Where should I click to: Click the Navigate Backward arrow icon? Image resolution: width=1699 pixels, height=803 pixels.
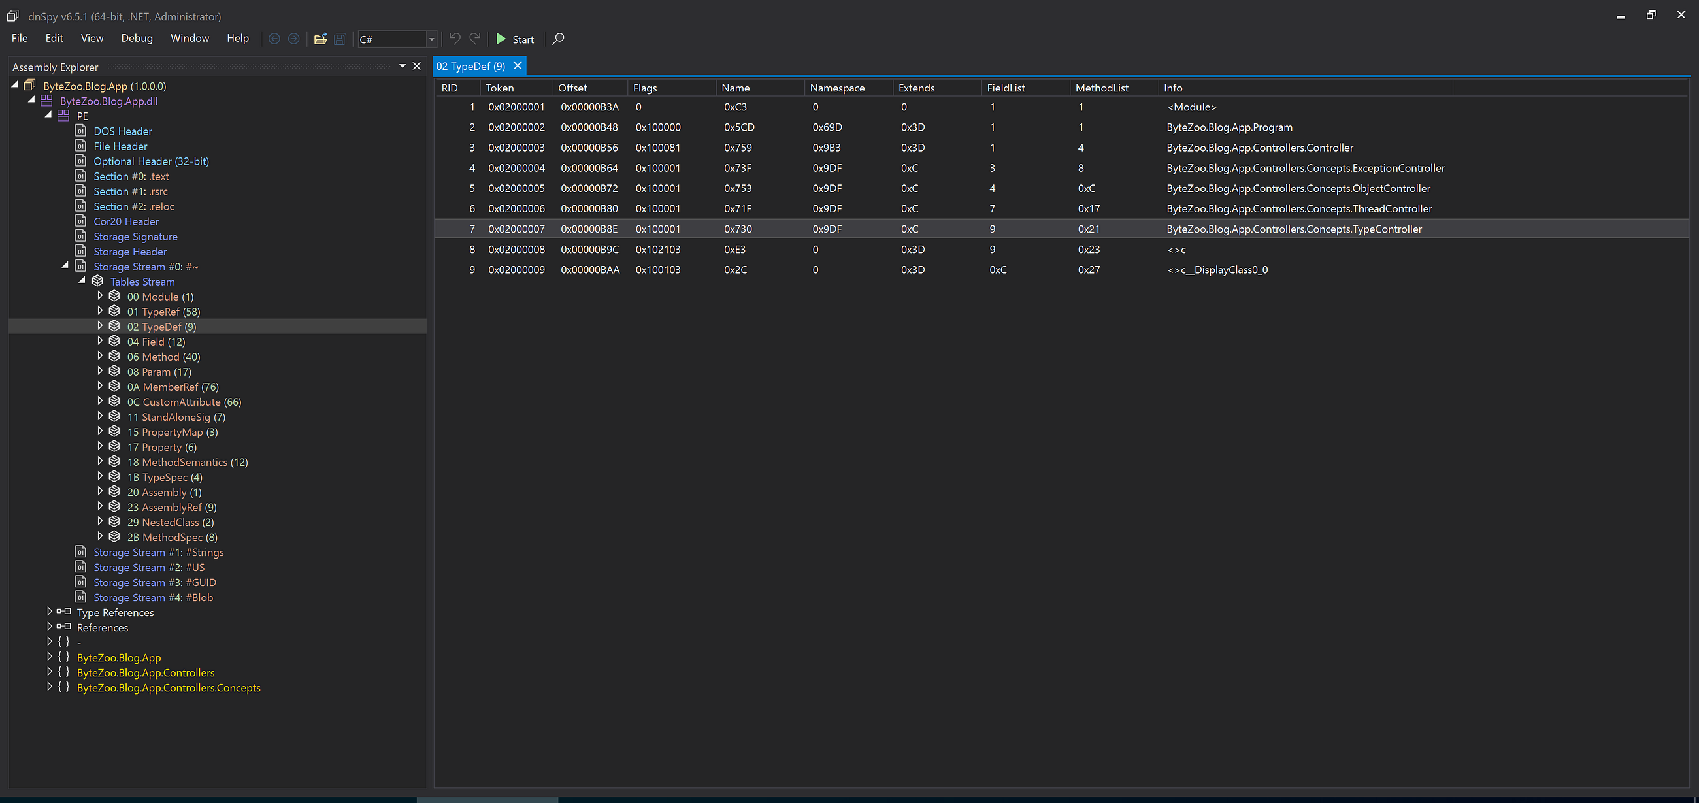point(274,39)
